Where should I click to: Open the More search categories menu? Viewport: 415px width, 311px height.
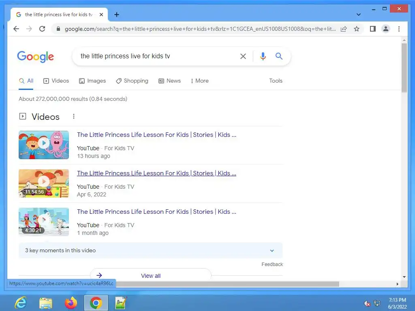pyautogui.click(x=199, y=81)
